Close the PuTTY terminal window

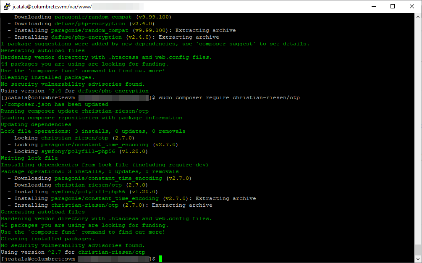click(412, 6)
